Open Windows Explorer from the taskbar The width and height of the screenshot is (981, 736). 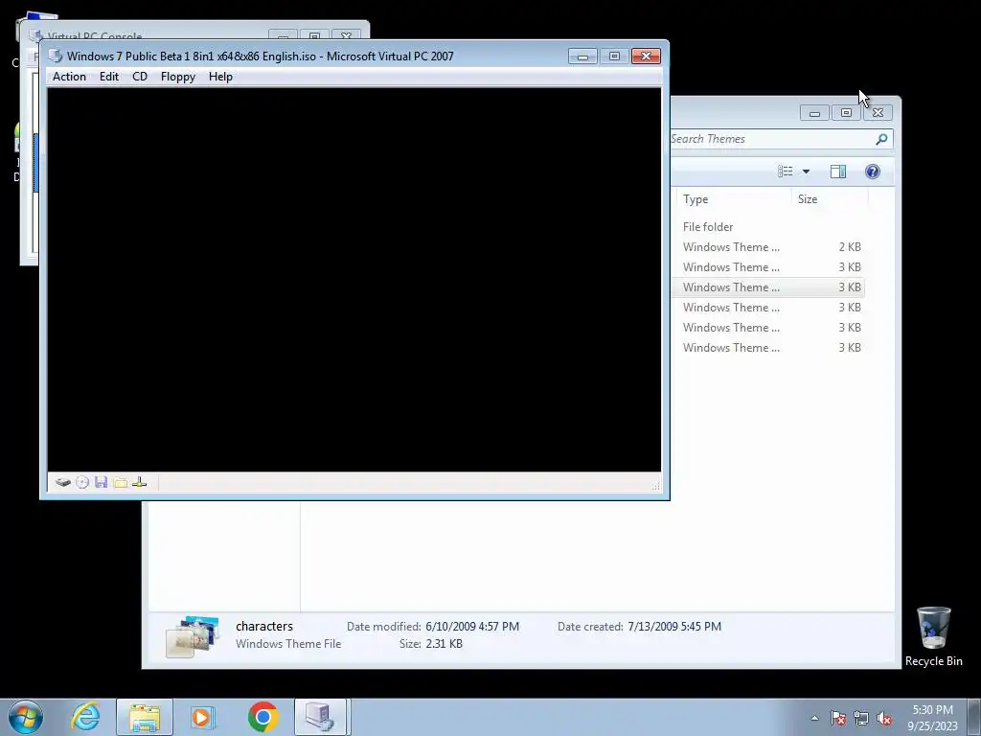click(x=145, y=717)
